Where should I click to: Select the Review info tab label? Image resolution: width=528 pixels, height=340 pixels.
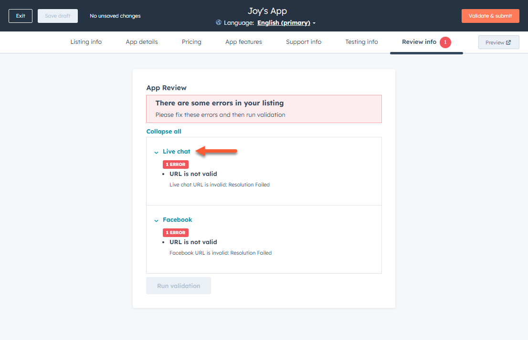pyautogui.click(x=419, y=42)
